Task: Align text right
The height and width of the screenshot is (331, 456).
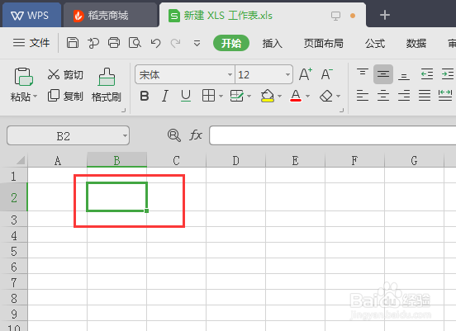Action: point(404,96)
